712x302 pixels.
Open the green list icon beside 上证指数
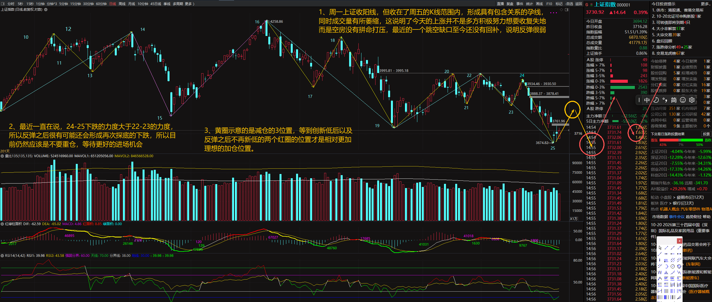pos(591,4)
